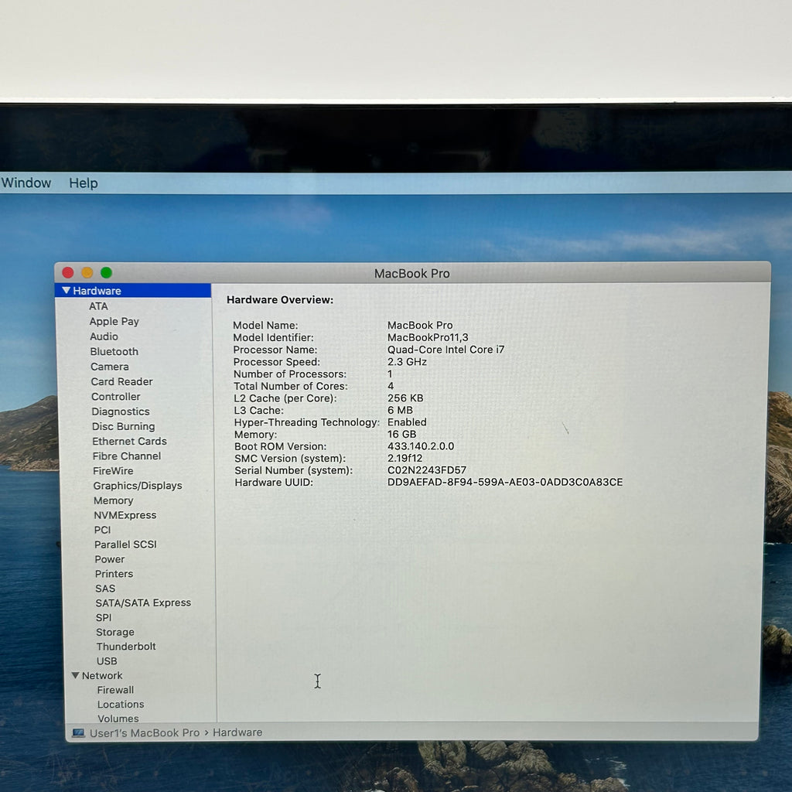Open the Window menu
The height and width of the screenshot is (792, 792).
coord(26,183)
